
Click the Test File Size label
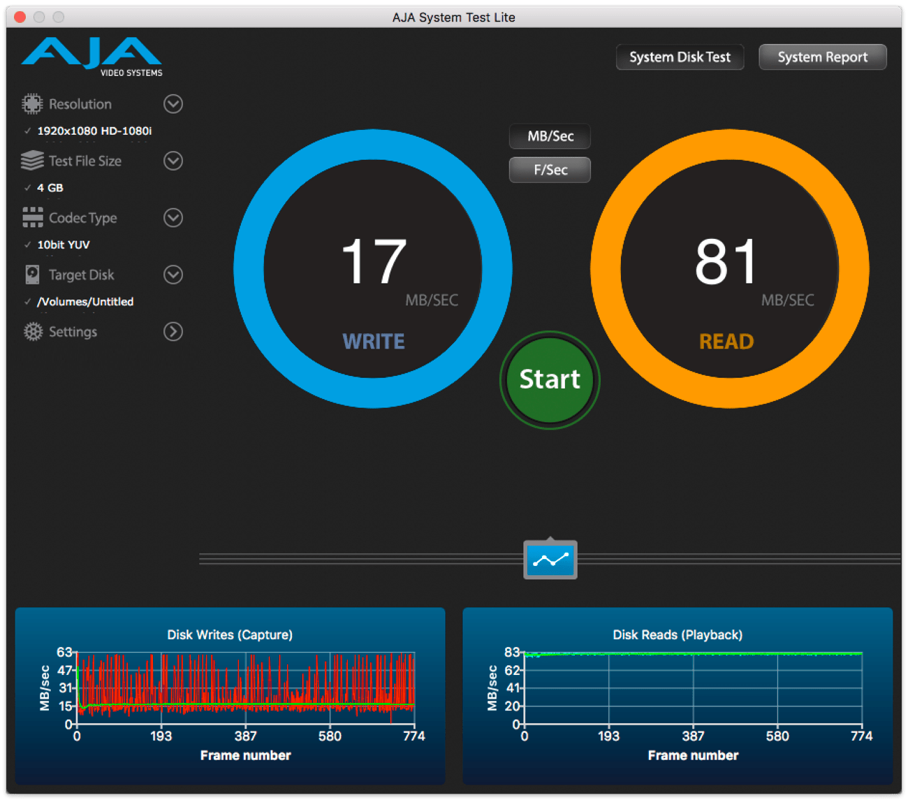tap(85, 161)
